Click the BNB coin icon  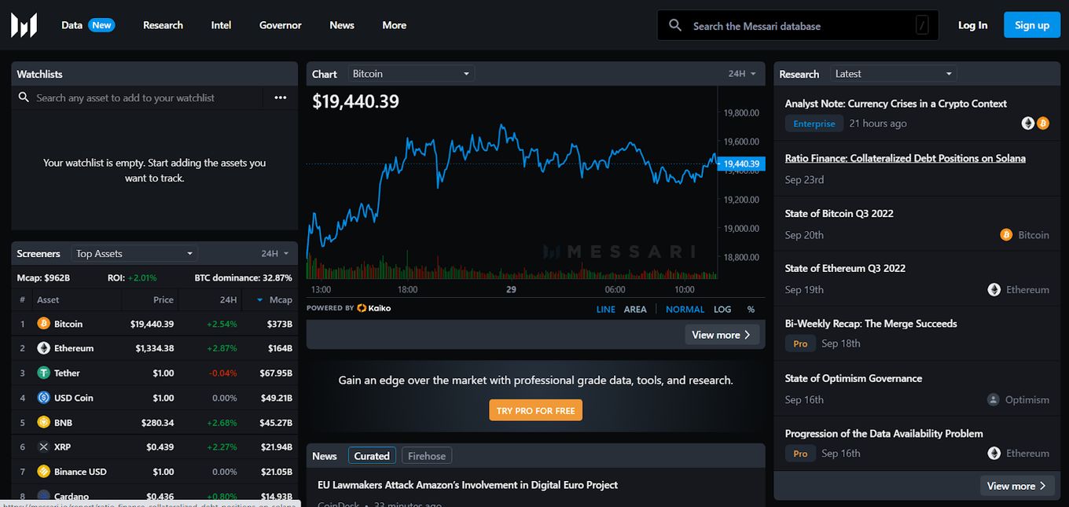44,423
